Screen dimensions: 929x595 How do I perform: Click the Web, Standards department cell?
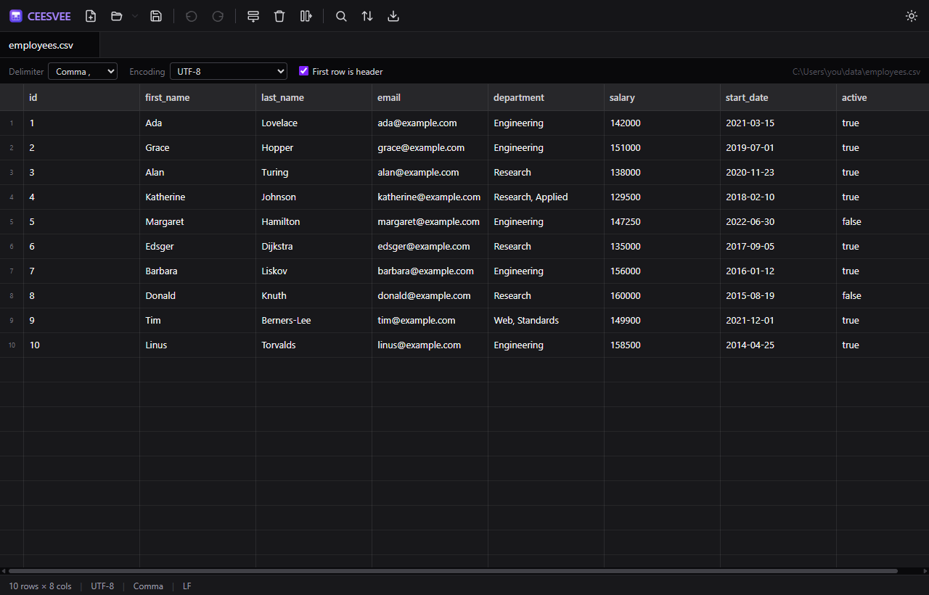pyautogui.click(x=546, y=321)
